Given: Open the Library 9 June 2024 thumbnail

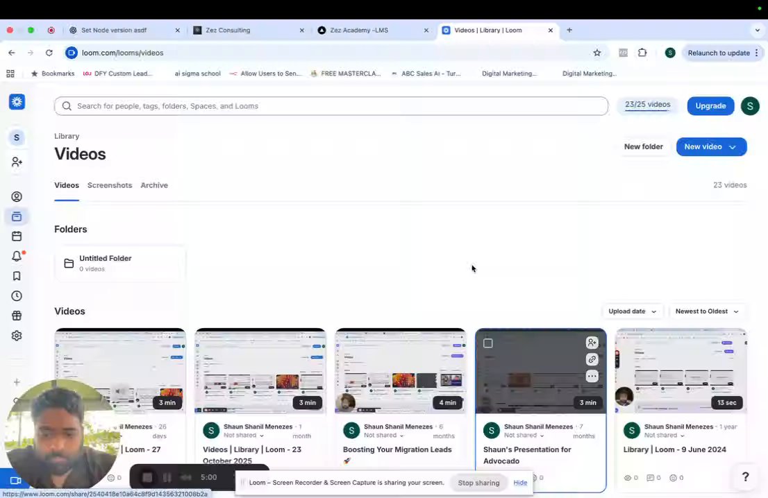Looking at the screenshot, I should pyautogui.click(x=681, y=371).
